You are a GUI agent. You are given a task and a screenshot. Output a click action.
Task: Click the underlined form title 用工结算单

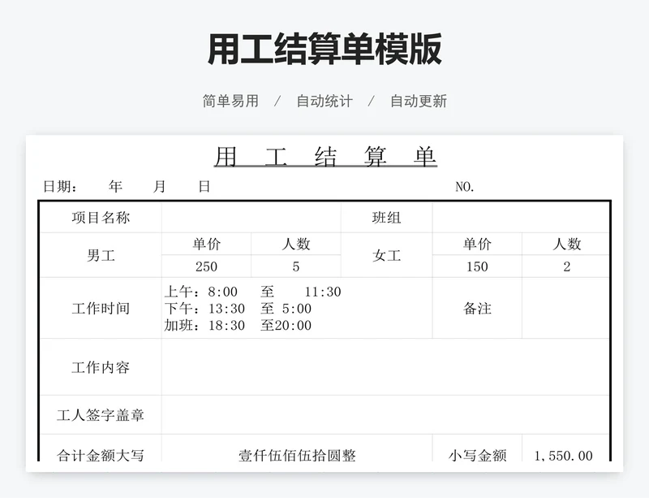click(325, 157)
